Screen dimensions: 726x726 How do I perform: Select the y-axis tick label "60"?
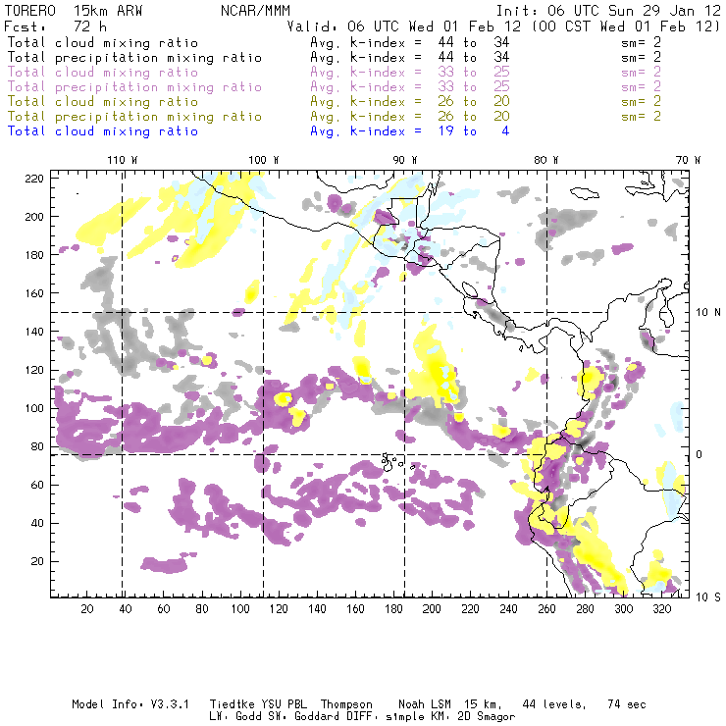[x=37, y=485]
